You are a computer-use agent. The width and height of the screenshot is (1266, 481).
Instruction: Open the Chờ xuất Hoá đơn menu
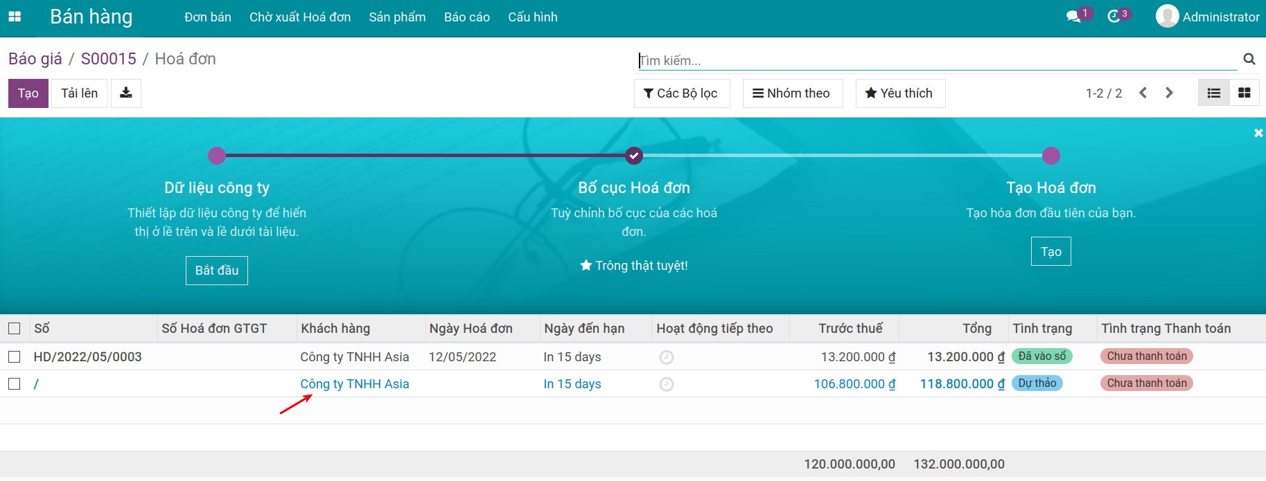pyautogui.click(x=300, y=17)
